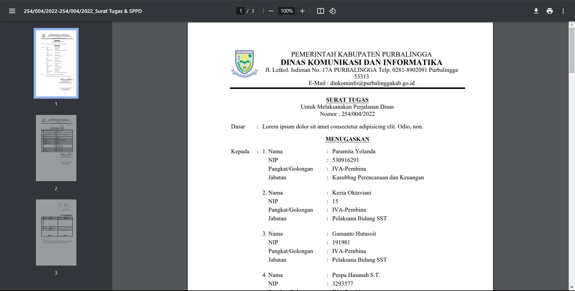This screenshot has width=575, height=291.
Task: Open the document thumbnail sidebar menu
Action: pyautogui.click(x=12, y=11)
